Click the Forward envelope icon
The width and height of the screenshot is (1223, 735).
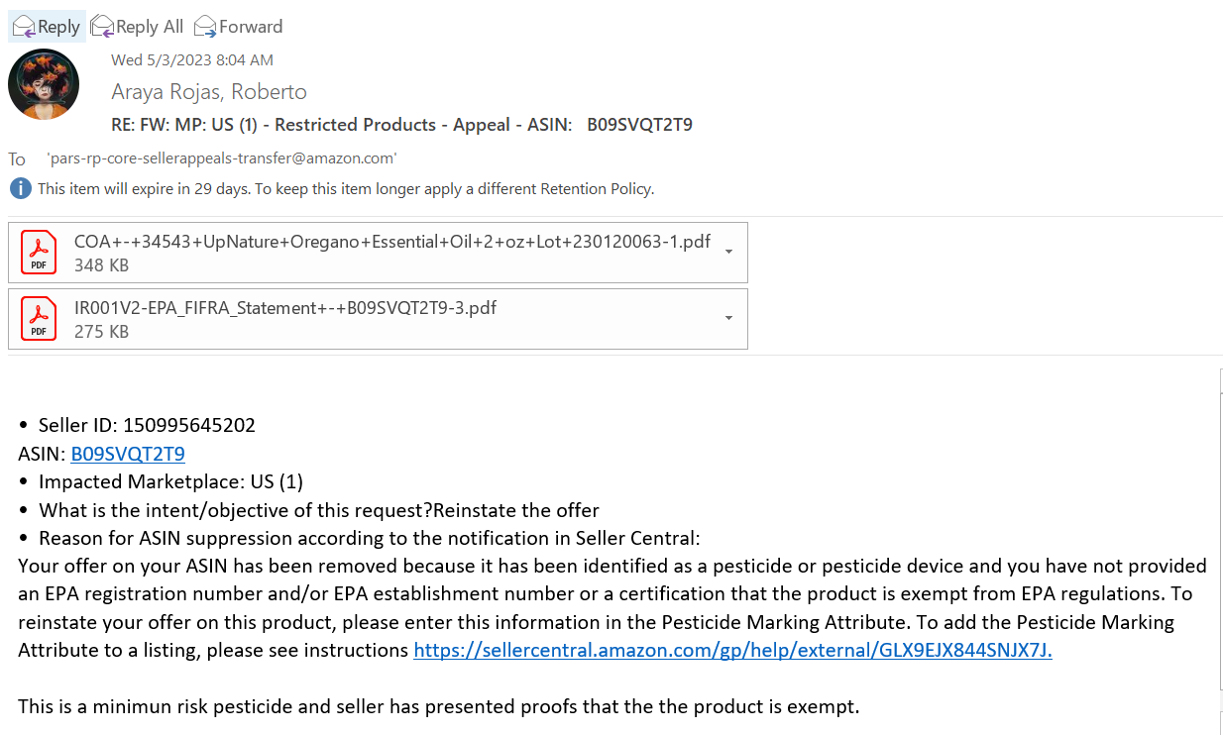[x=205, y=27]
